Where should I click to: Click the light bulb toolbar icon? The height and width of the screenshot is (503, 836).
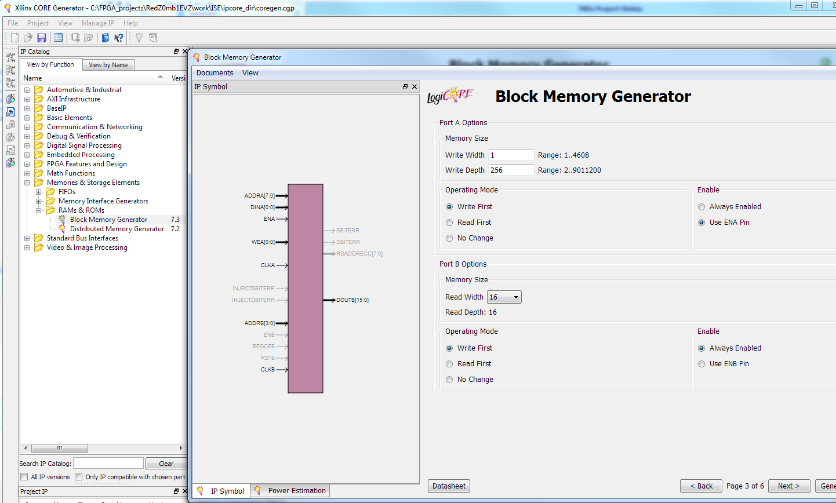(x=139, y=38)
